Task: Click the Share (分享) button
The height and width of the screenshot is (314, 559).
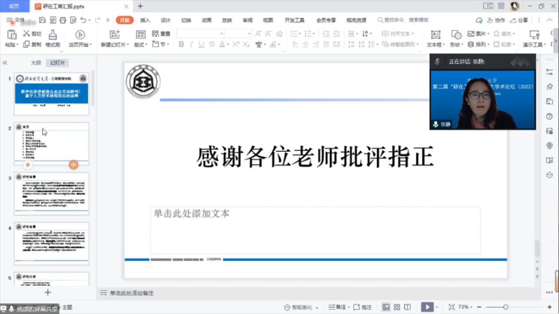Action: pos(519,20)
